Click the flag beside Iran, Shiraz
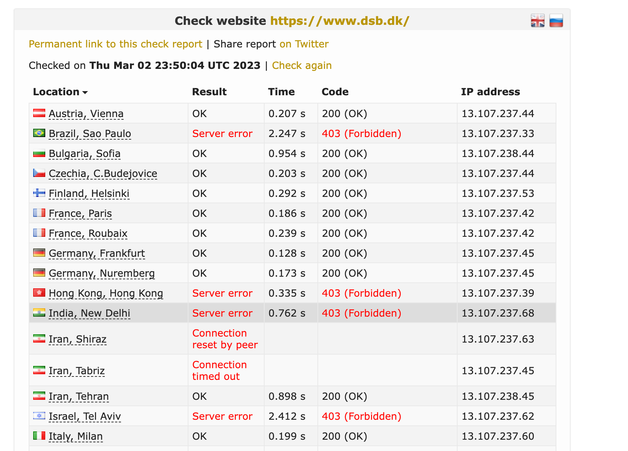 pyautogui.click(x=39, y=338)
